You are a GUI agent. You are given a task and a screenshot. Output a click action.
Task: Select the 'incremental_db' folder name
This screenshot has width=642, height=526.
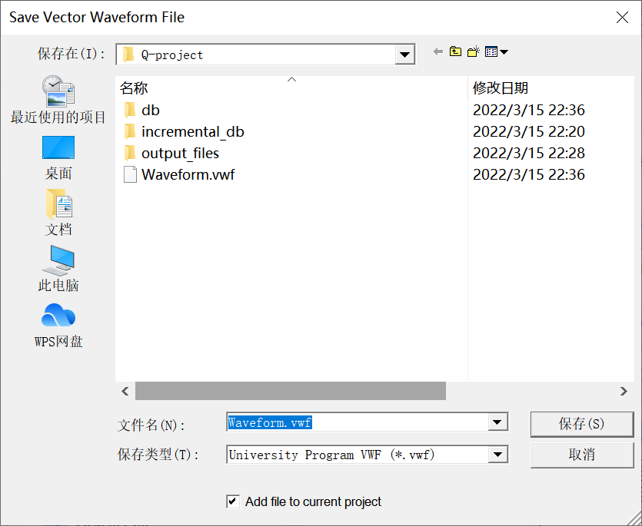coord(192,132)
